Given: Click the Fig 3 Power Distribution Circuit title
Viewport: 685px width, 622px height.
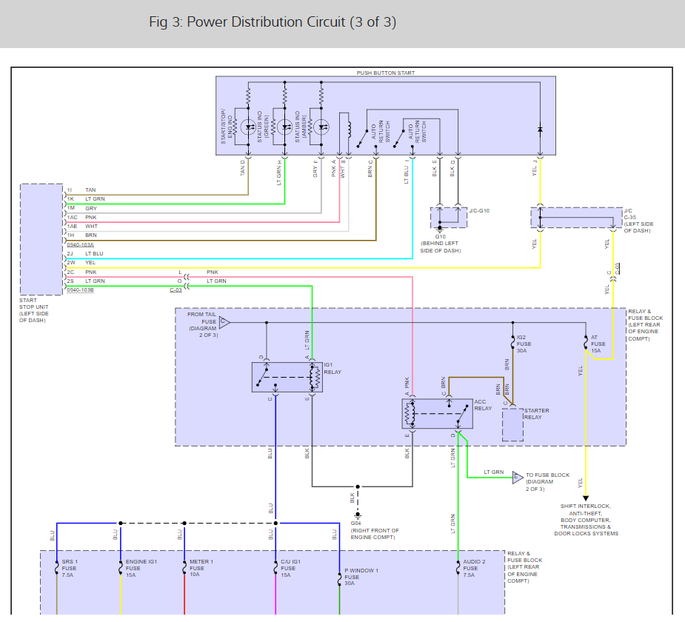Looking at the screenshot, I should (273, 21).
